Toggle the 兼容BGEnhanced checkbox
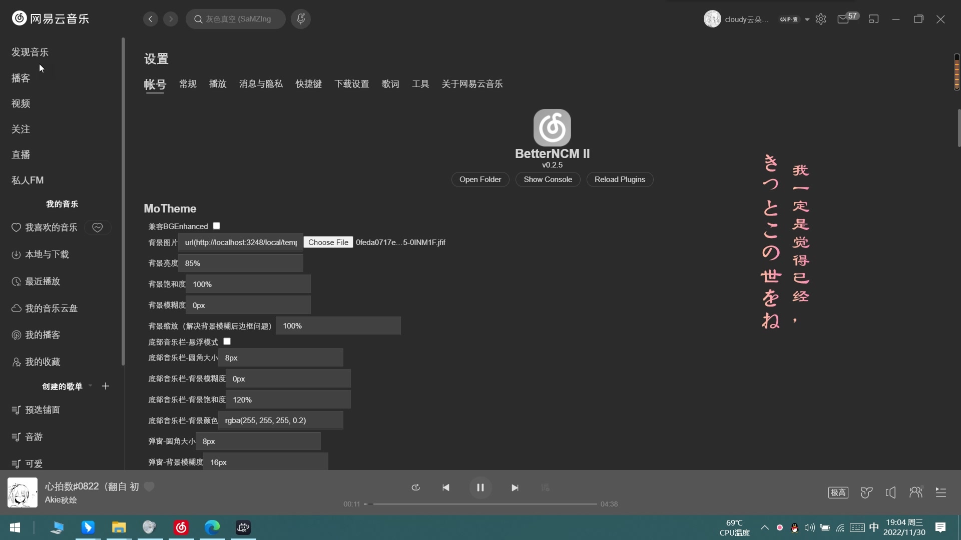The width and height of the screenshot is (961, 540). point(216,226)
